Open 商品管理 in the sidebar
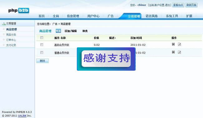Image resolution: width=203 pixels, height=118 pixels. [12, 29]
